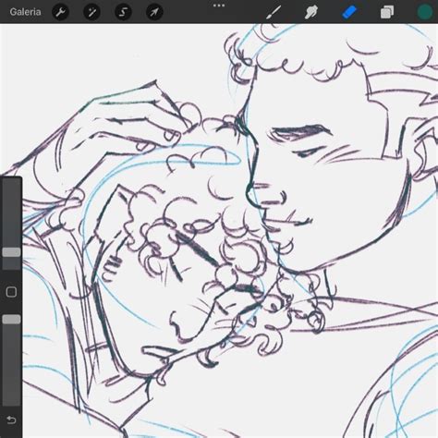Open the Adjustments magic wand menu
The width and height of the screenshot is (438, 438).
coord(91,12)
